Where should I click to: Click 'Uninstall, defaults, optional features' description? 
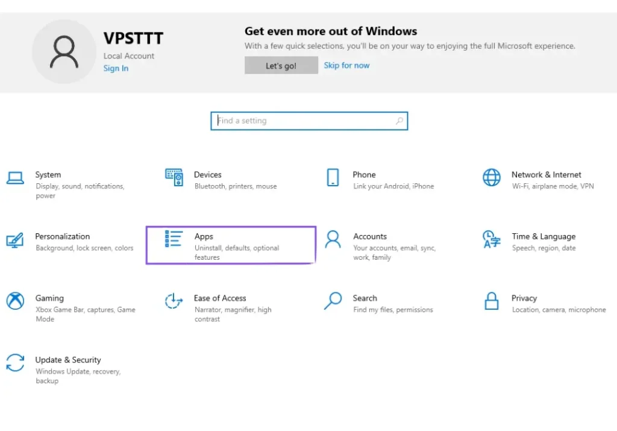[x=237, y=253]
